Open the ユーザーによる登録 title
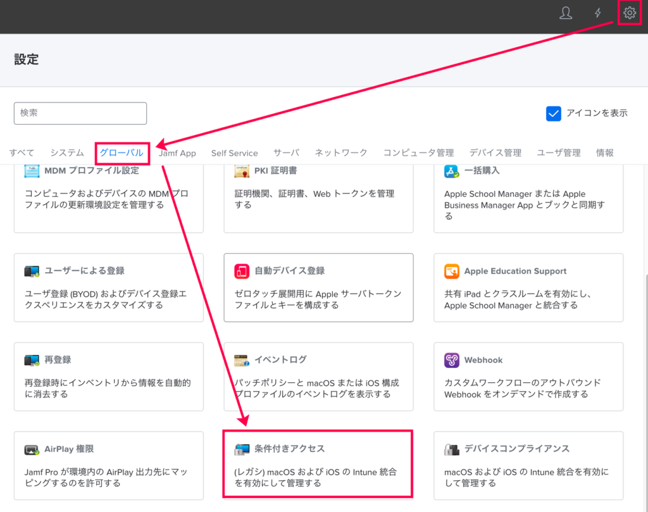This screenshot has width=648, height=512. 84,271
